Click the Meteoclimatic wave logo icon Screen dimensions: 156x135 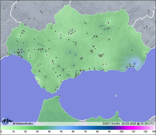[x=7, y=121]
